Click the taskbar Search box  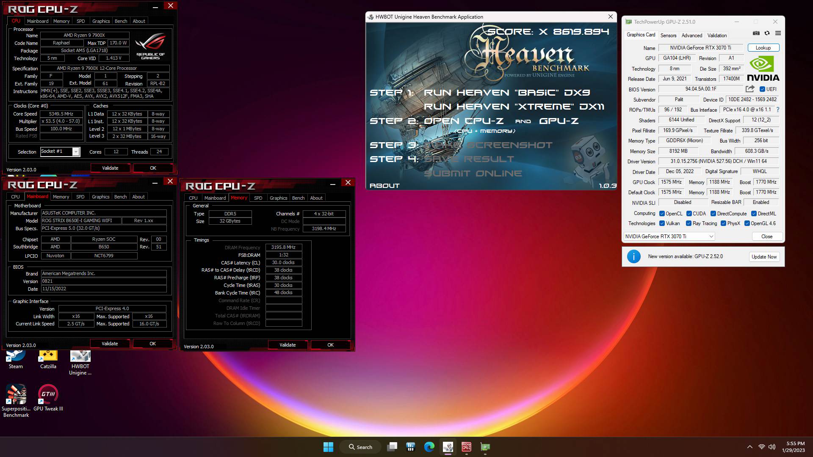pos(361,447)
